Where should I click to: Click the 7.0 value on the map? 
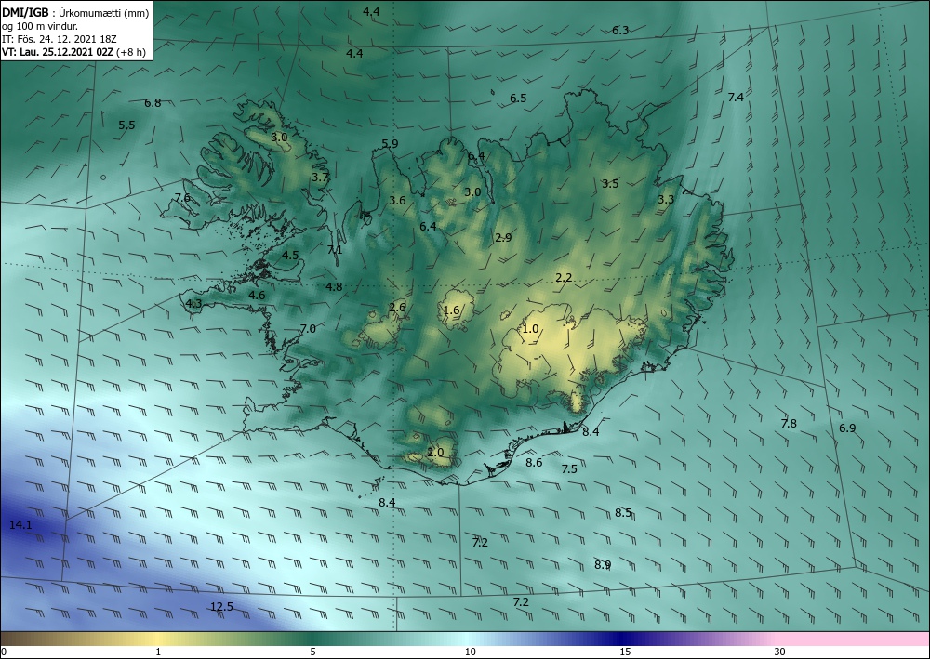coord(308,329)
